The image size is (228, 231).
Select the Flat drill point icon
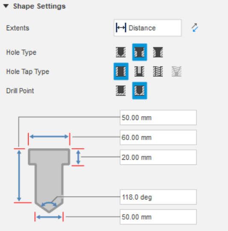[x=121, y=91]
